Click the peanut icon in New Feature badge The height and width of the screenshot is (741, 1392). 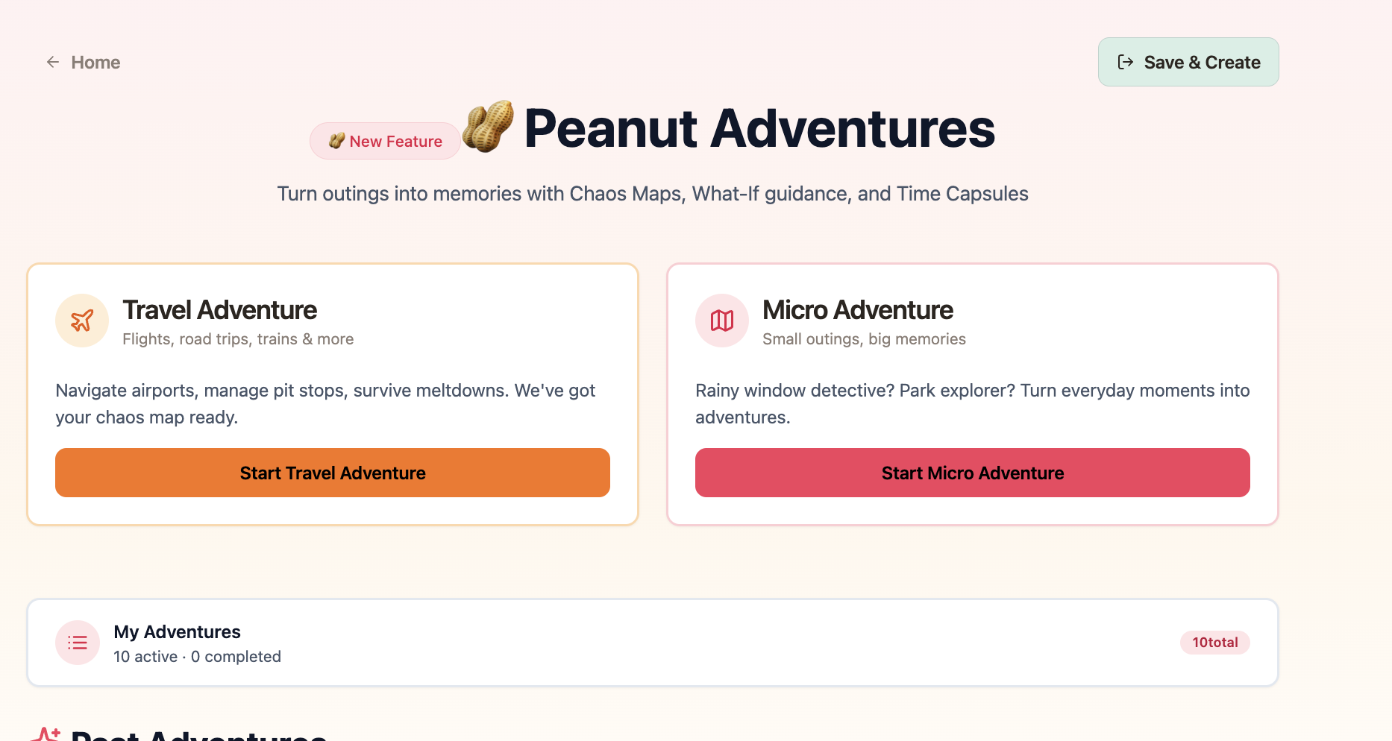(x=337, y=141)
